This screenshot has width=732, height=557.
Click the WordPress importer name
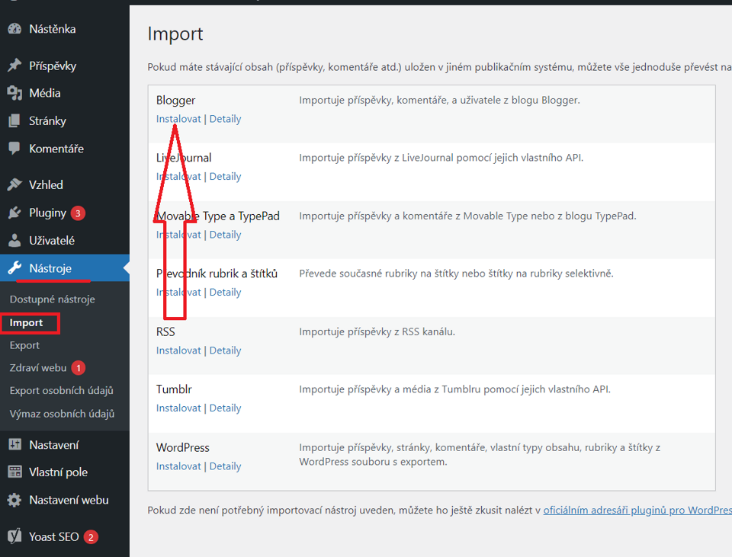[182, 447]
